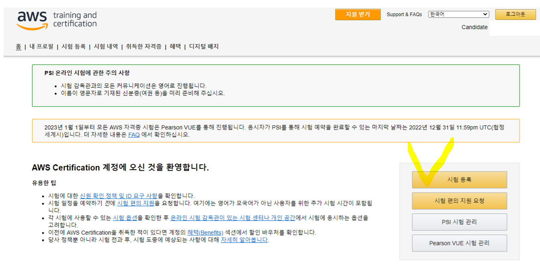Open the 혜택(Benefits) link
Image resolution: width=540 pixels, height=267 pixels.
pos(205,233)
